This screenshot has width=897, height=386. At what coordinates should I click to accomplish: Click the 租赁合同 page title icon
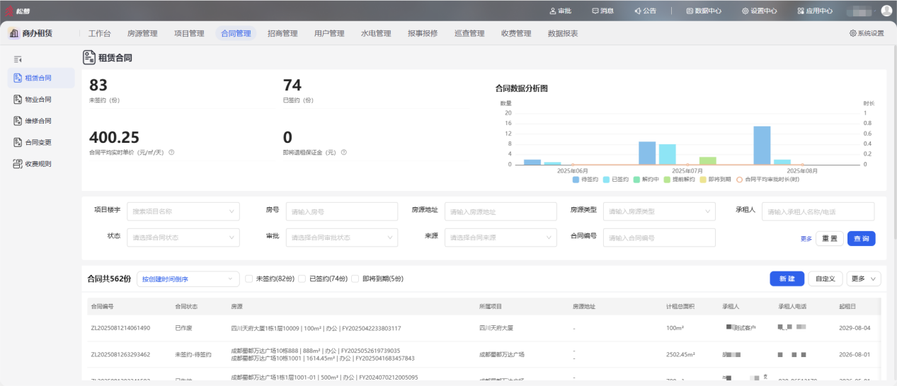tap(89, 57)
